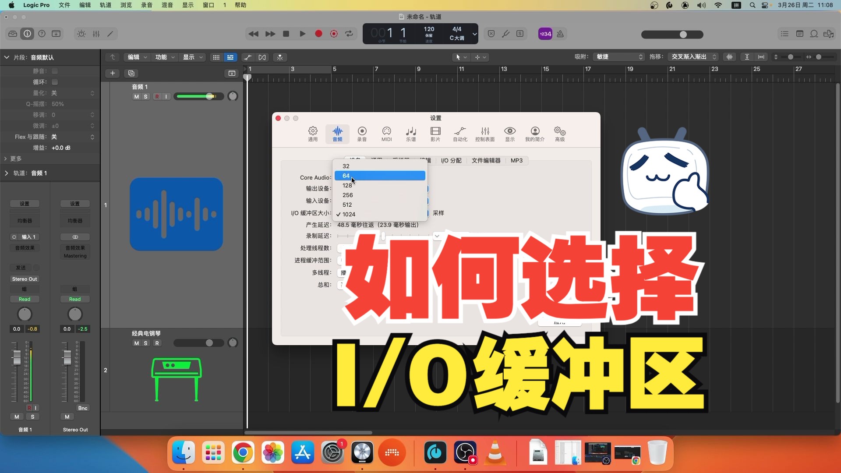This screenshot has width=841, height=473.
Task: Open the 乐谱 settings pane
Action: [411, 134]
